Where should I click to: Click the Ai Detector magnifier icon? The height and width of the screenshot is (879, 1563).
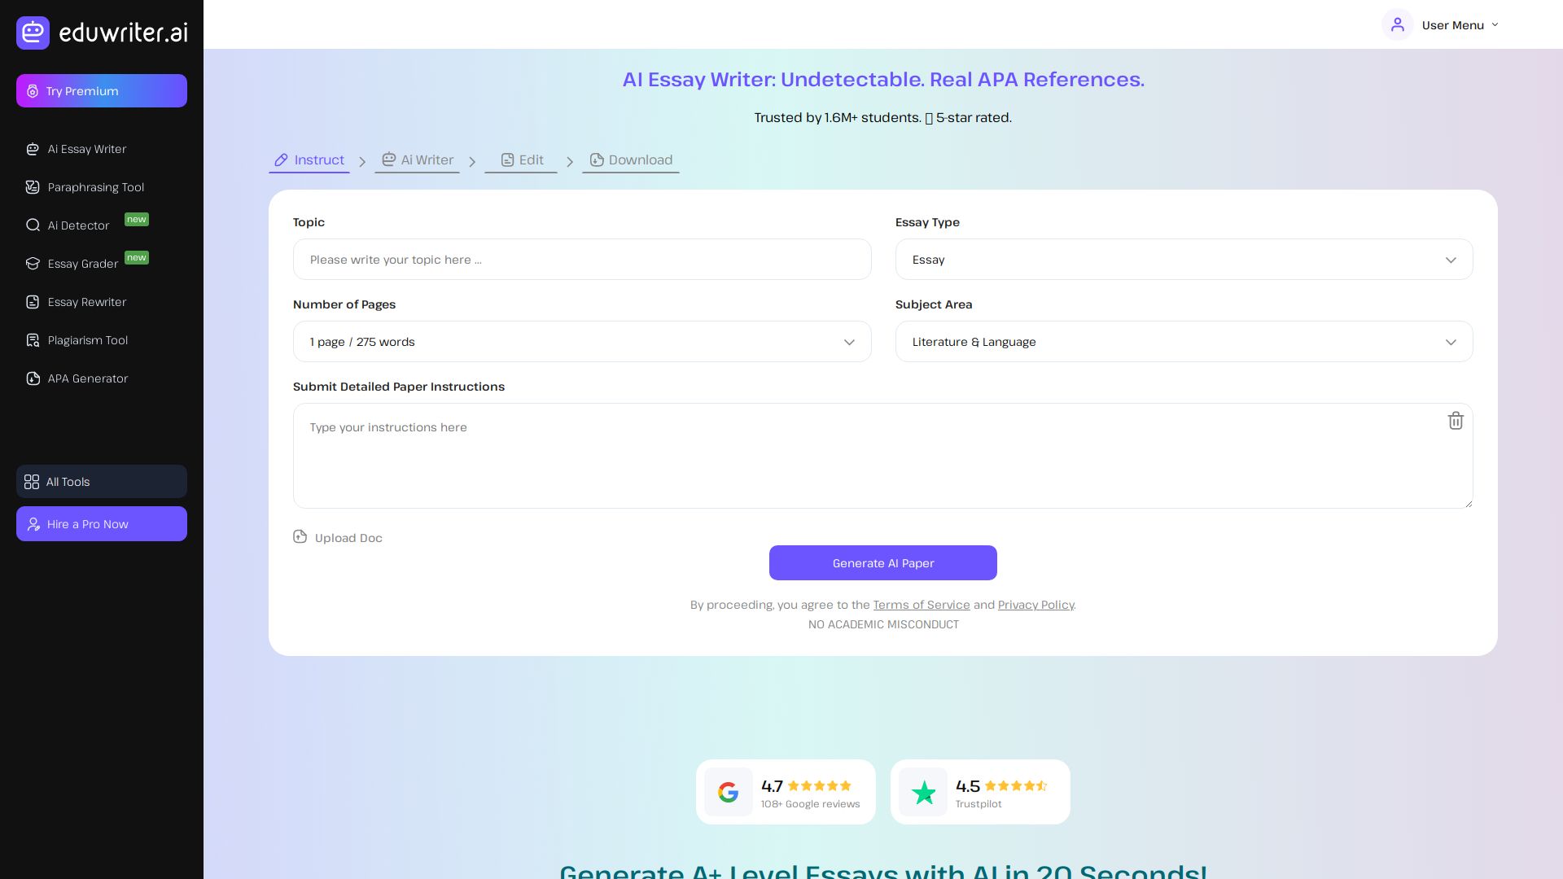(x=33, y=225)
